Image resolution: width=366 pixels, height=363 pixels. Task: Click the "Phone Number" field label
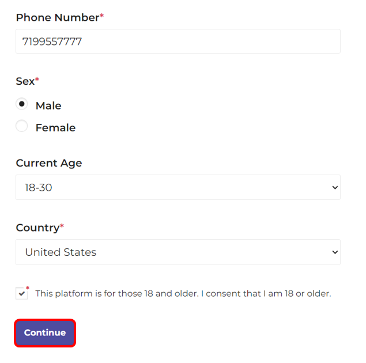[58, 18]
